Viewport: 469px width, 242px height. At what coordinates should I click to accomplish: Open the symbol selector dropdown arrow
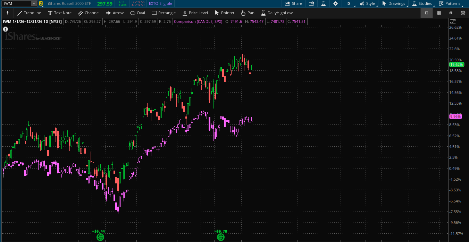(x=34, y=3)
